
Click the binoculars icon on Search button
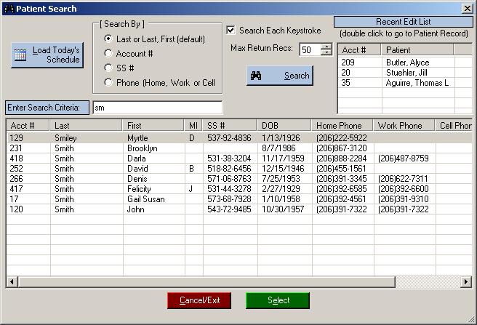tap(256, 76)
